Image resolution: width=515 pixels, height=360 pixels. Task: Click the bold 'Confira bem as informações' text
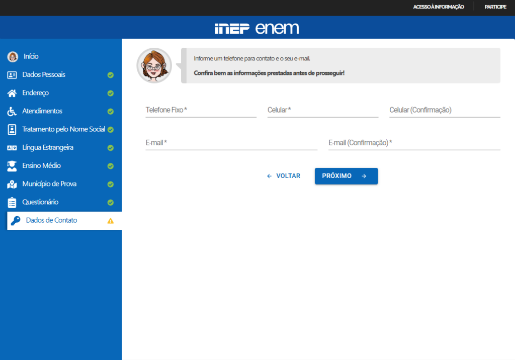[230, 73]
